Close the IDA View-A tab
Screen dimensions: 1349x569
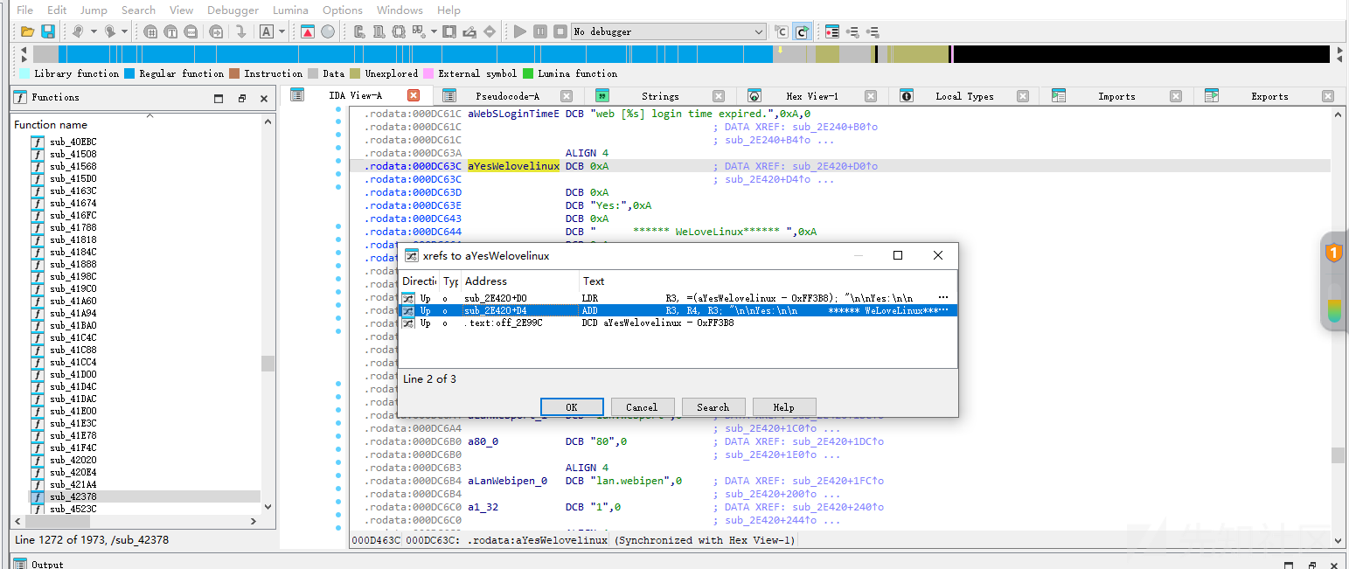[x=414, y=95]
